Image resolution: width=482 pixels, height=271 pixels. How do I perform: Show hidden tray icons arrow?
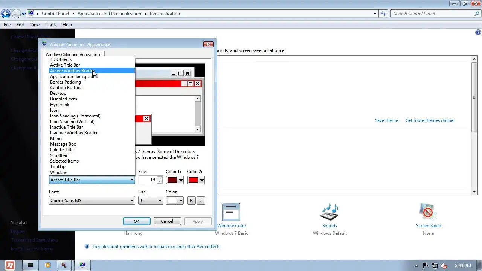416,266
